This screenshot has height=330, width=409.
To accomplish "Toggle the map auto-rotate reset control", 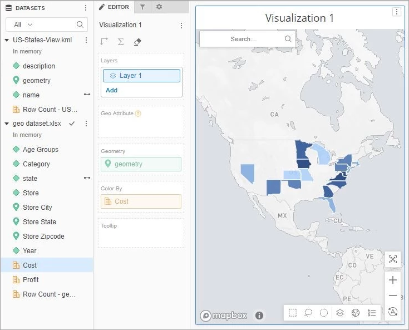I will 393,312.
